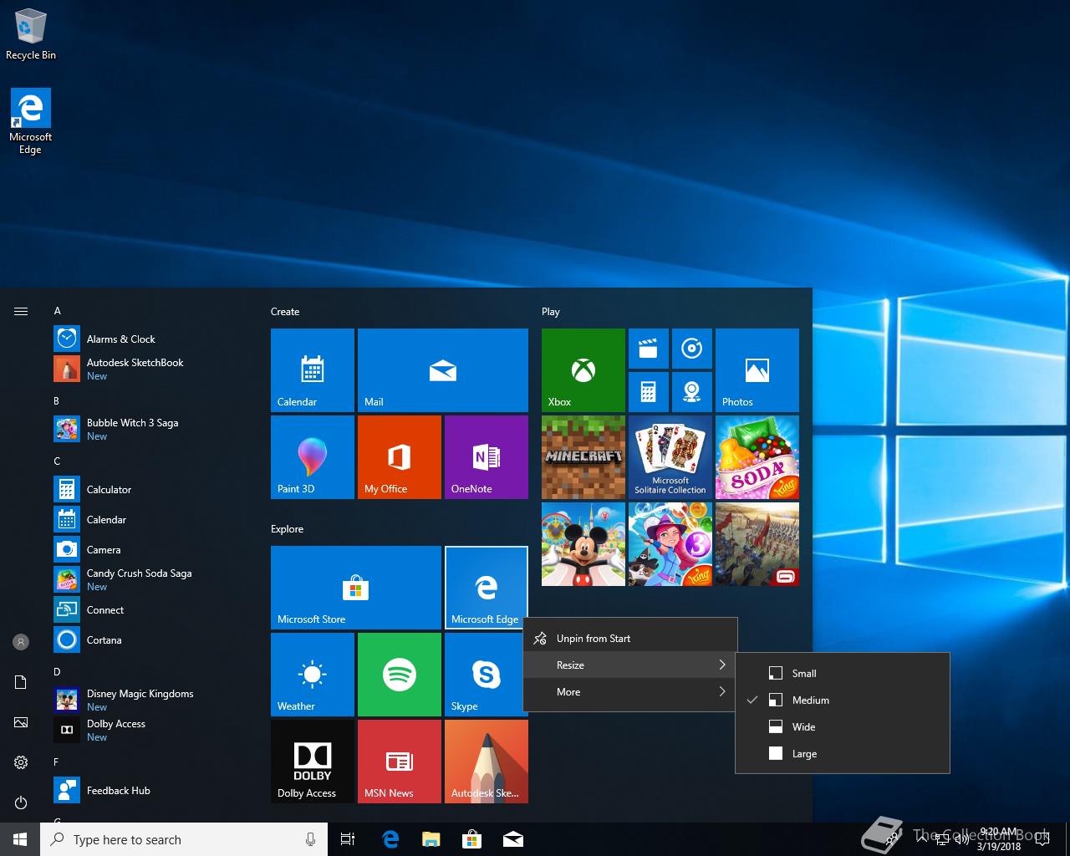The width and height of the screenshot is (1070, 856).
Task: Open the Calendar tile in Create group
Action: [x=313, y=370]
